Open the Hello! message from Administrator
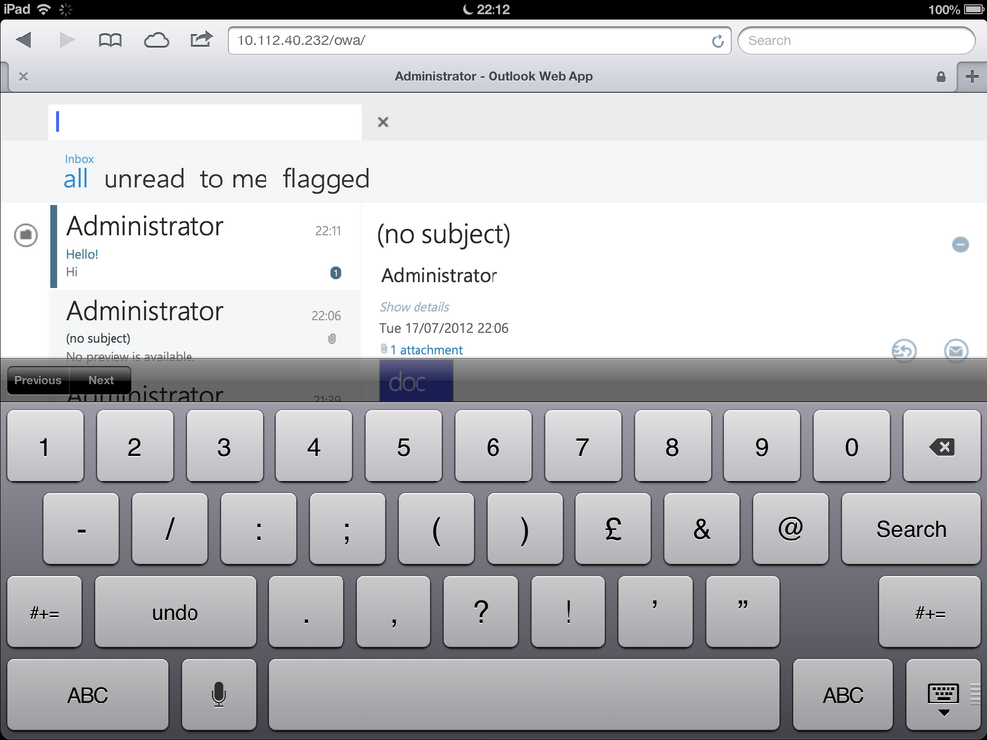Screen dimensions: 987x740 point(205,247)
